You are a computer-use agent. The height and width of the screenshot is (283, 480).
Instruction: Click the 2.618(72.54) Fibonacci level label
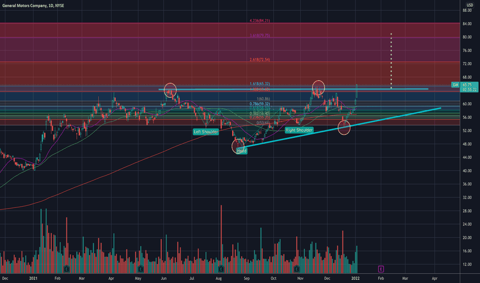point(260,60)
